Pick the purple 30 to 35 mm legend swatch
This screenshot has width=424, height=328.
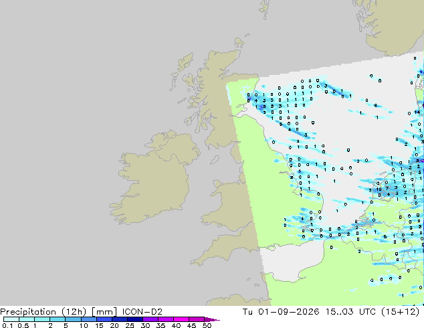click(150, 319)
